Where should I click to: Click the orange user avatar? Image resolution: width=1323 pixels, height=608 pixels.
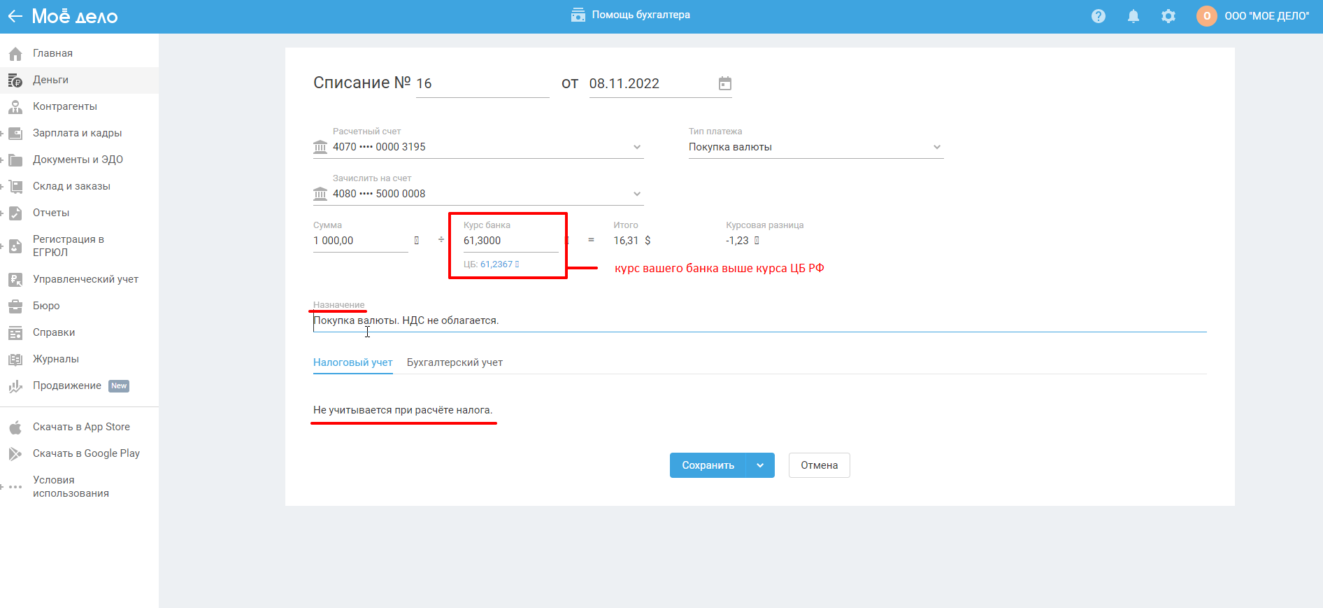pyautogui.click(x=1207, y=16)
